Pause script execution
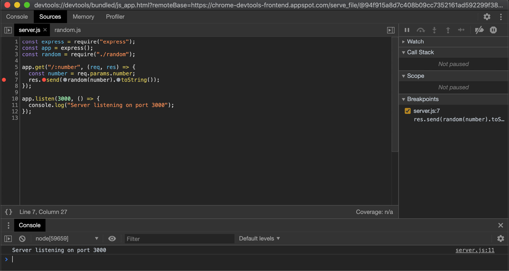This screenshot has height=271, width=509. point(407,30)
